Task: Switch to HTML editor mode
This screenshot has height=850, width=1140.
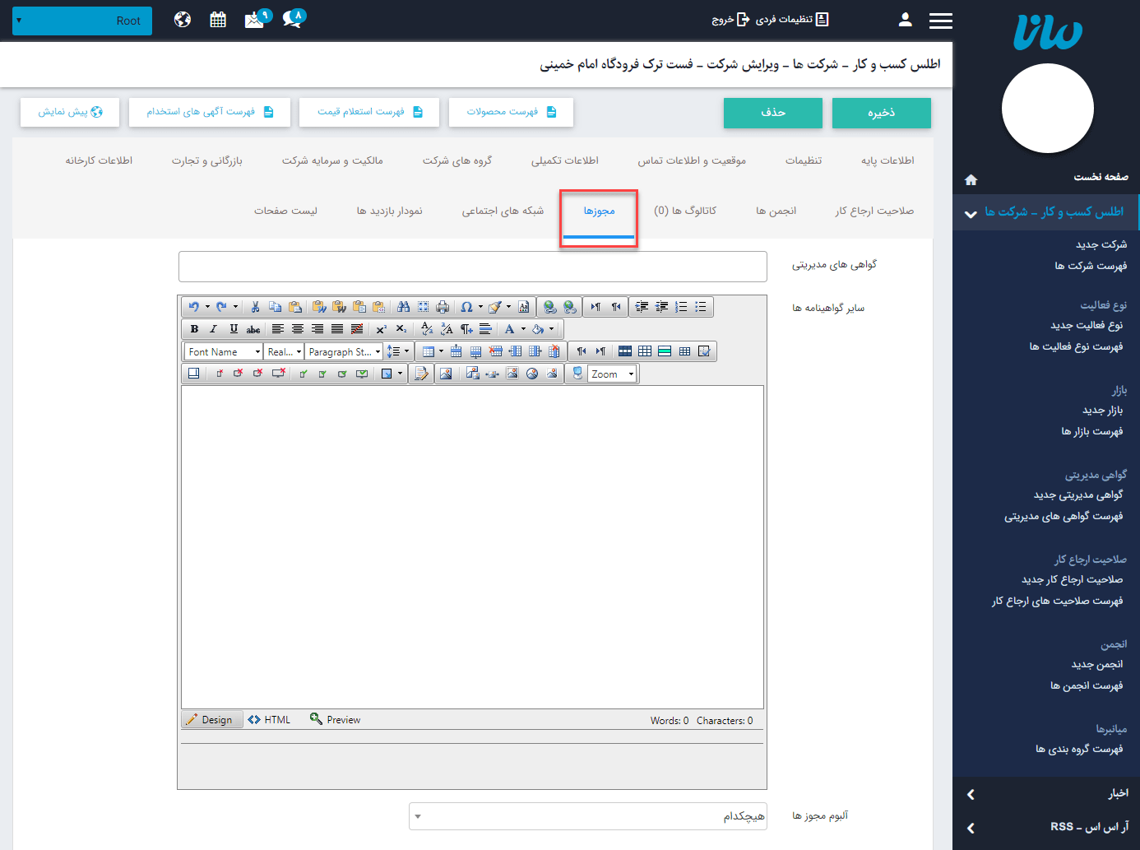Action: pyautogui.click(x=270, y=720)
